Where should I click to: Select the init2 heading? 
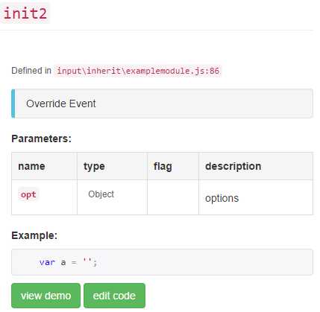click(x=25, y=13)
